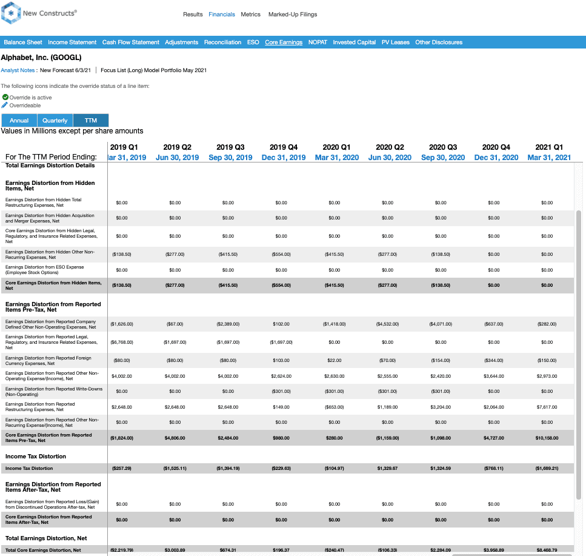Click the $4,806.00 pre-tax distortion value
This screenshot has width=586, height=556.
click(x=175, y=438)
